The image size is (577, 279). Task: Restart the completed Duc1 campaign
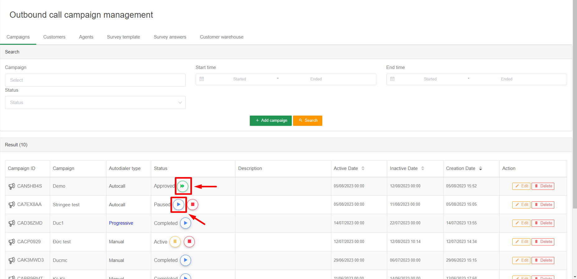[x=185, y=223]
